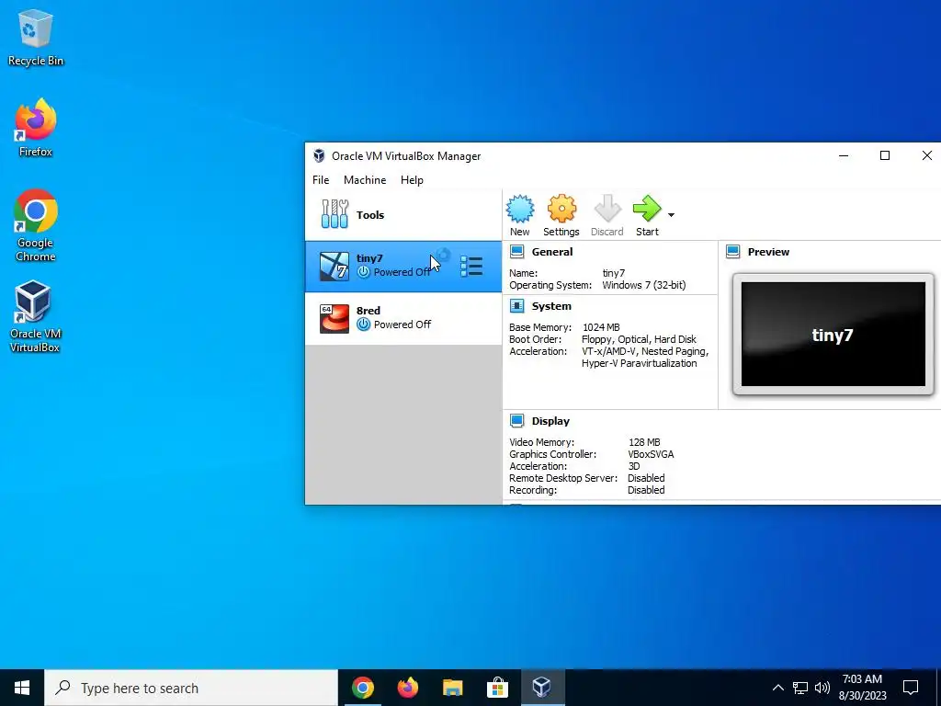The image size is (941, 706).
Task: Open File Explorer from the taskbar
Action: pyautogui.click(x=453, y=688)
